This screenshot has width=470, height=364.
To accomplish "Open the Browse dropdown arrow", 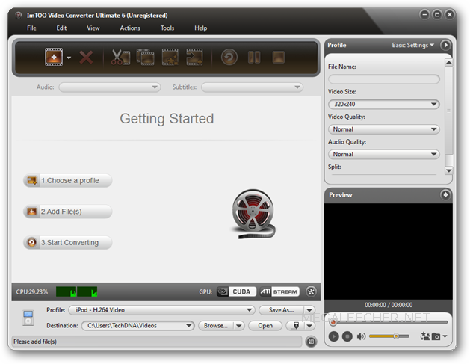I will [x=239, y=326].
